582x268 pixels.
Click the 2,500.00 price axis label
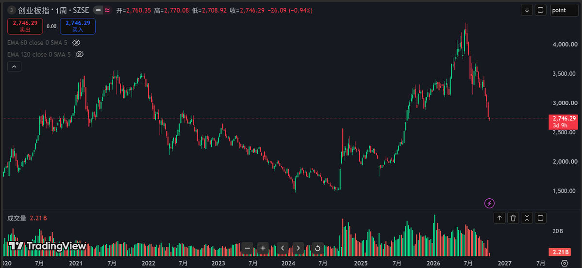click(x=564, y=132)
